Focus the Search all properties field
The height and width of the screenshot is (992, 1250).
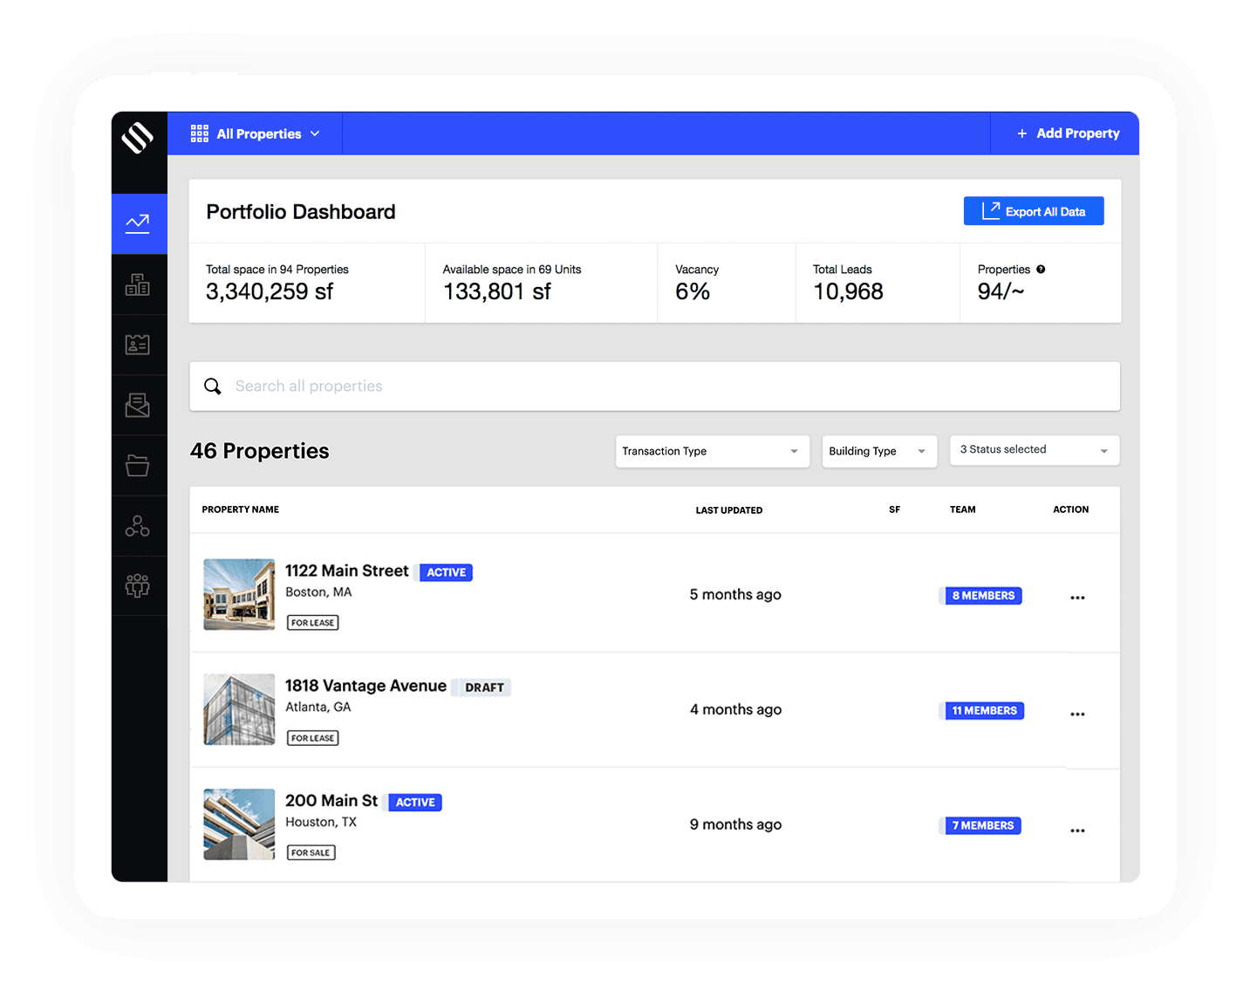pyautogui.click(x=655, y=387)
